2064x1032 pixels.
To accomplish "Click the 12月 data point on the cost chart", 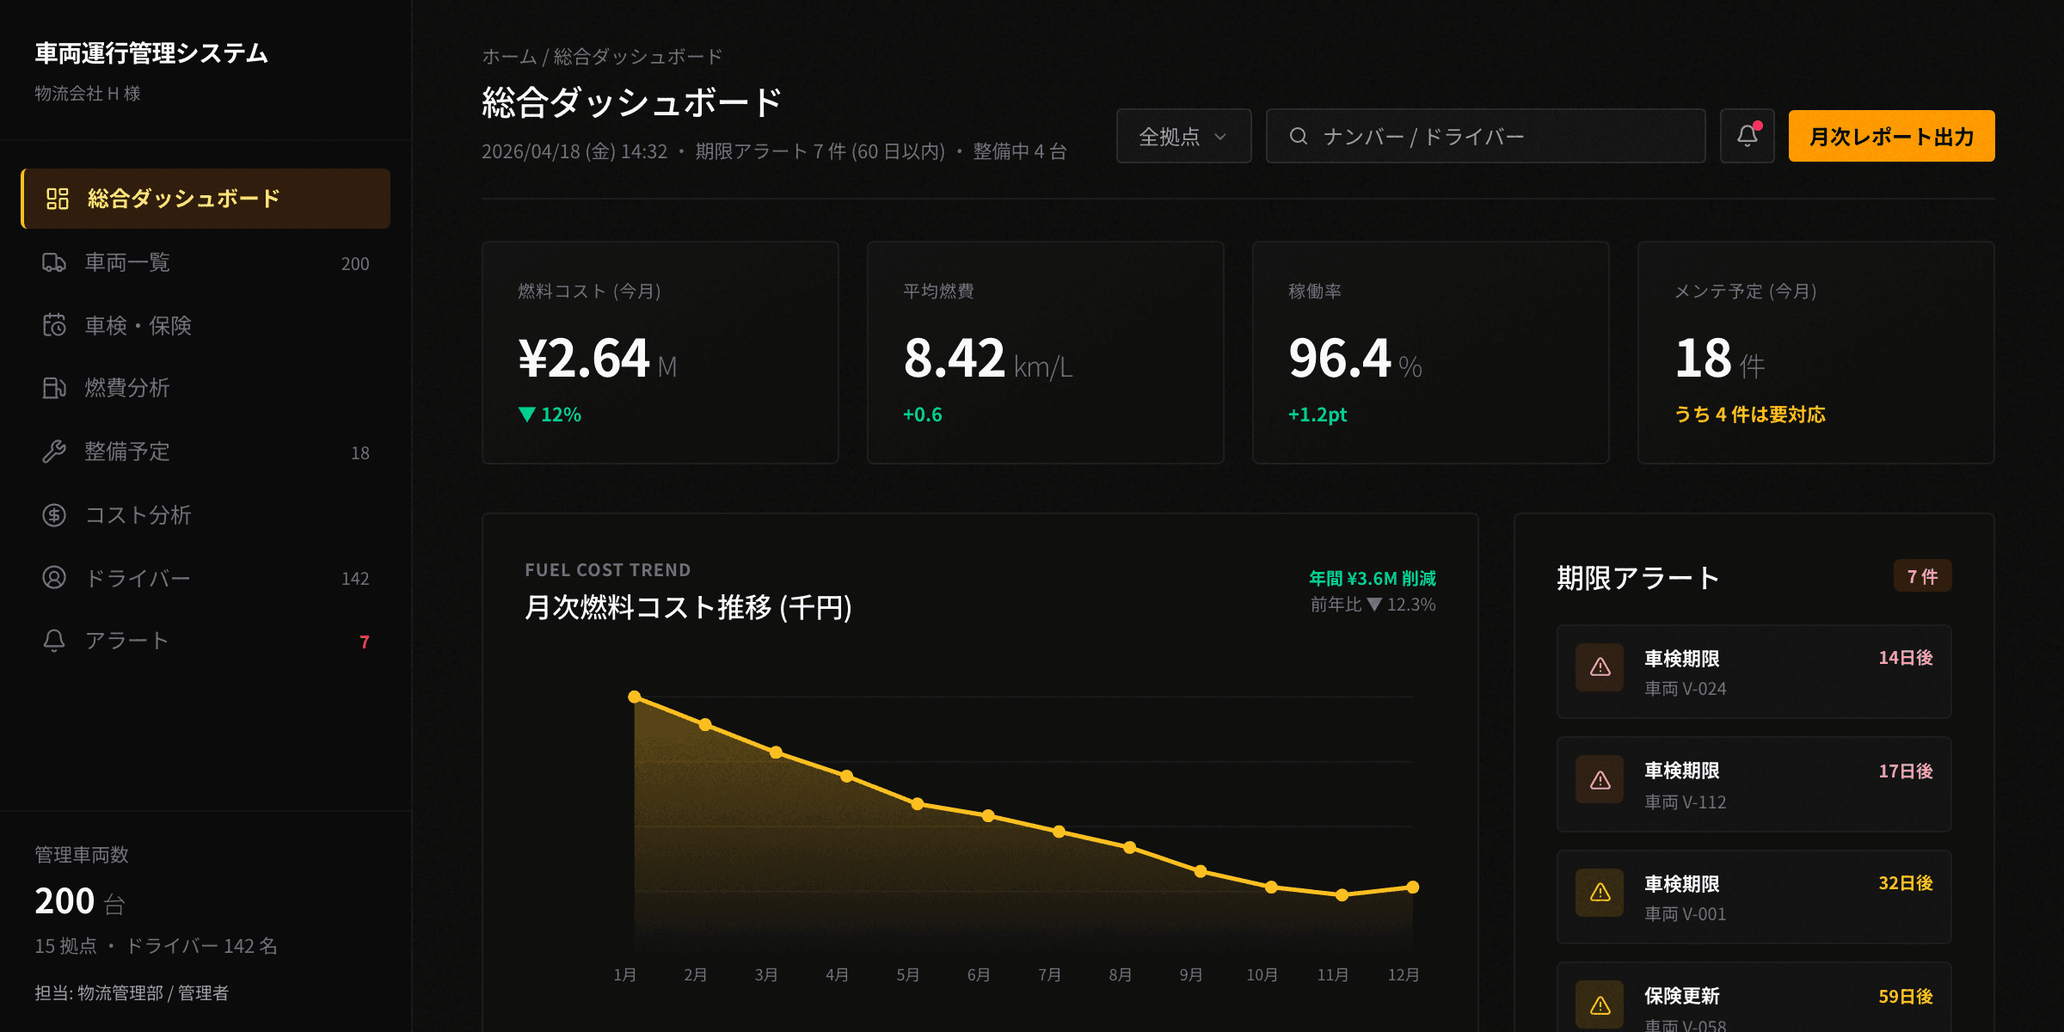I will tap(1411, 887).
